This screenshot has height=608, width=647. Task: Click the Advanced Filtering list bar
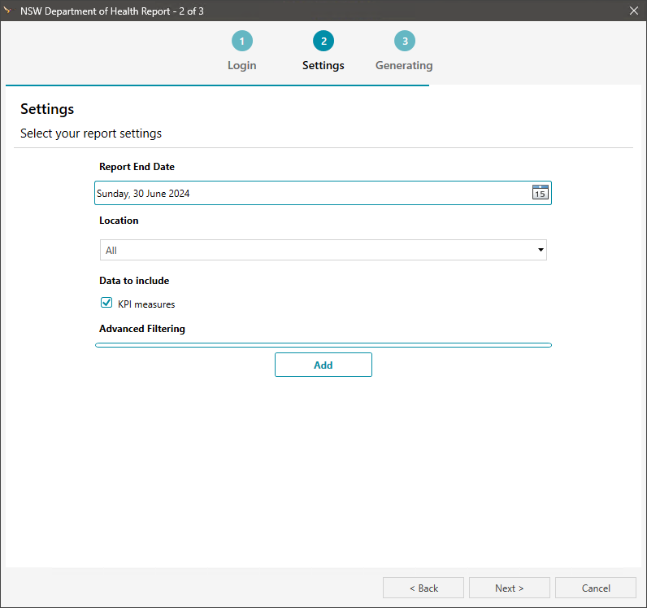[x=323, y=345]
